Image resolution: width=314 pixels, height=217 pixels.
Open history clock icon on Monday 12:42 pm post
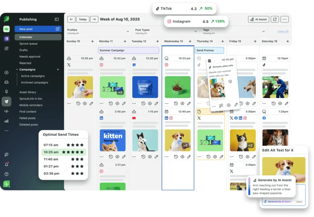pos(111,104)
